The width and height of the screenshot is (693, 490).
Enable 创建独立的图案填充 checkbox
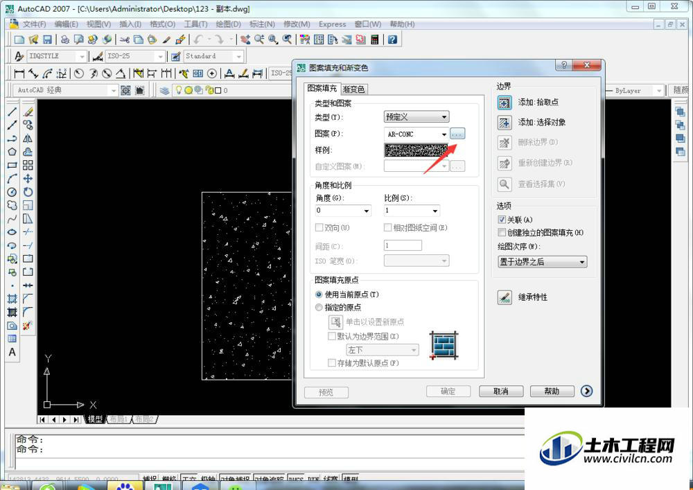tap(502, 232)
